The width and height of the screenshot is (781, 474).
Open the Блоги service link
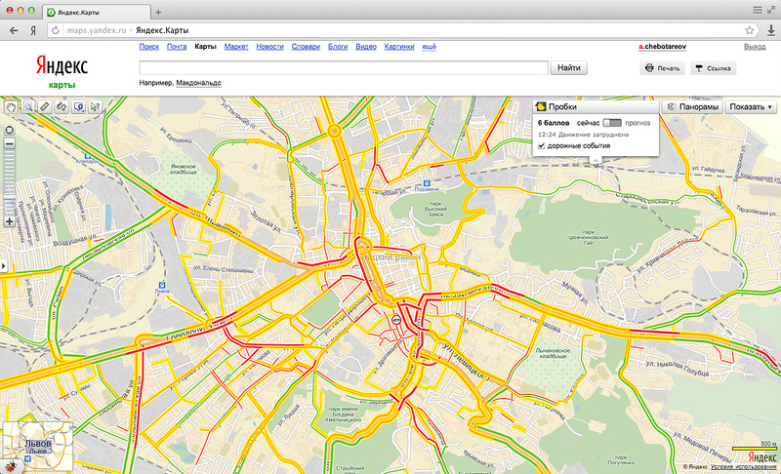click(338, 46)
